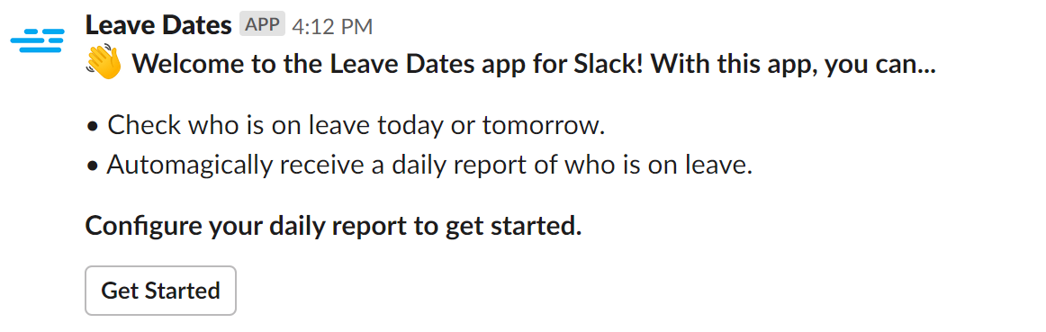Click the second bullet point dot

point(94,166)
